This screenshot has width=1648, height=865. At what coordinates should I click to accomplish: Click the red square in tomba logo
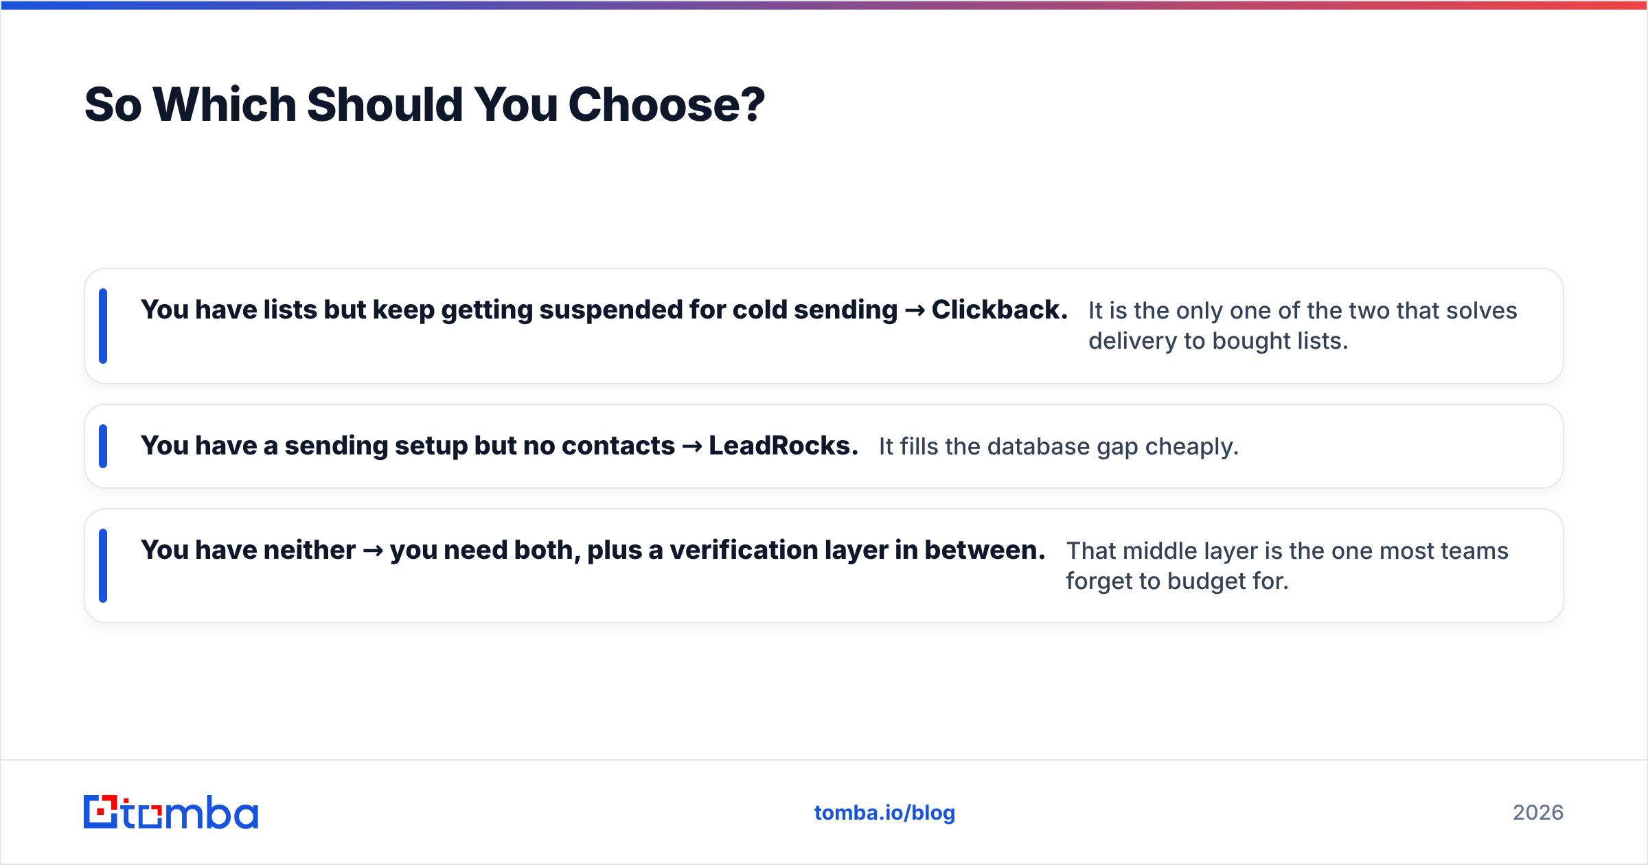101,812
